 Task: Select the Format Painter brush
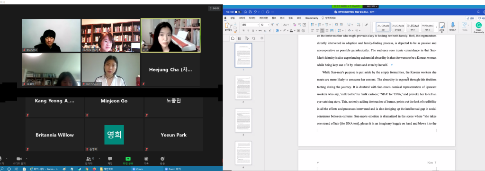pos(235,32)
